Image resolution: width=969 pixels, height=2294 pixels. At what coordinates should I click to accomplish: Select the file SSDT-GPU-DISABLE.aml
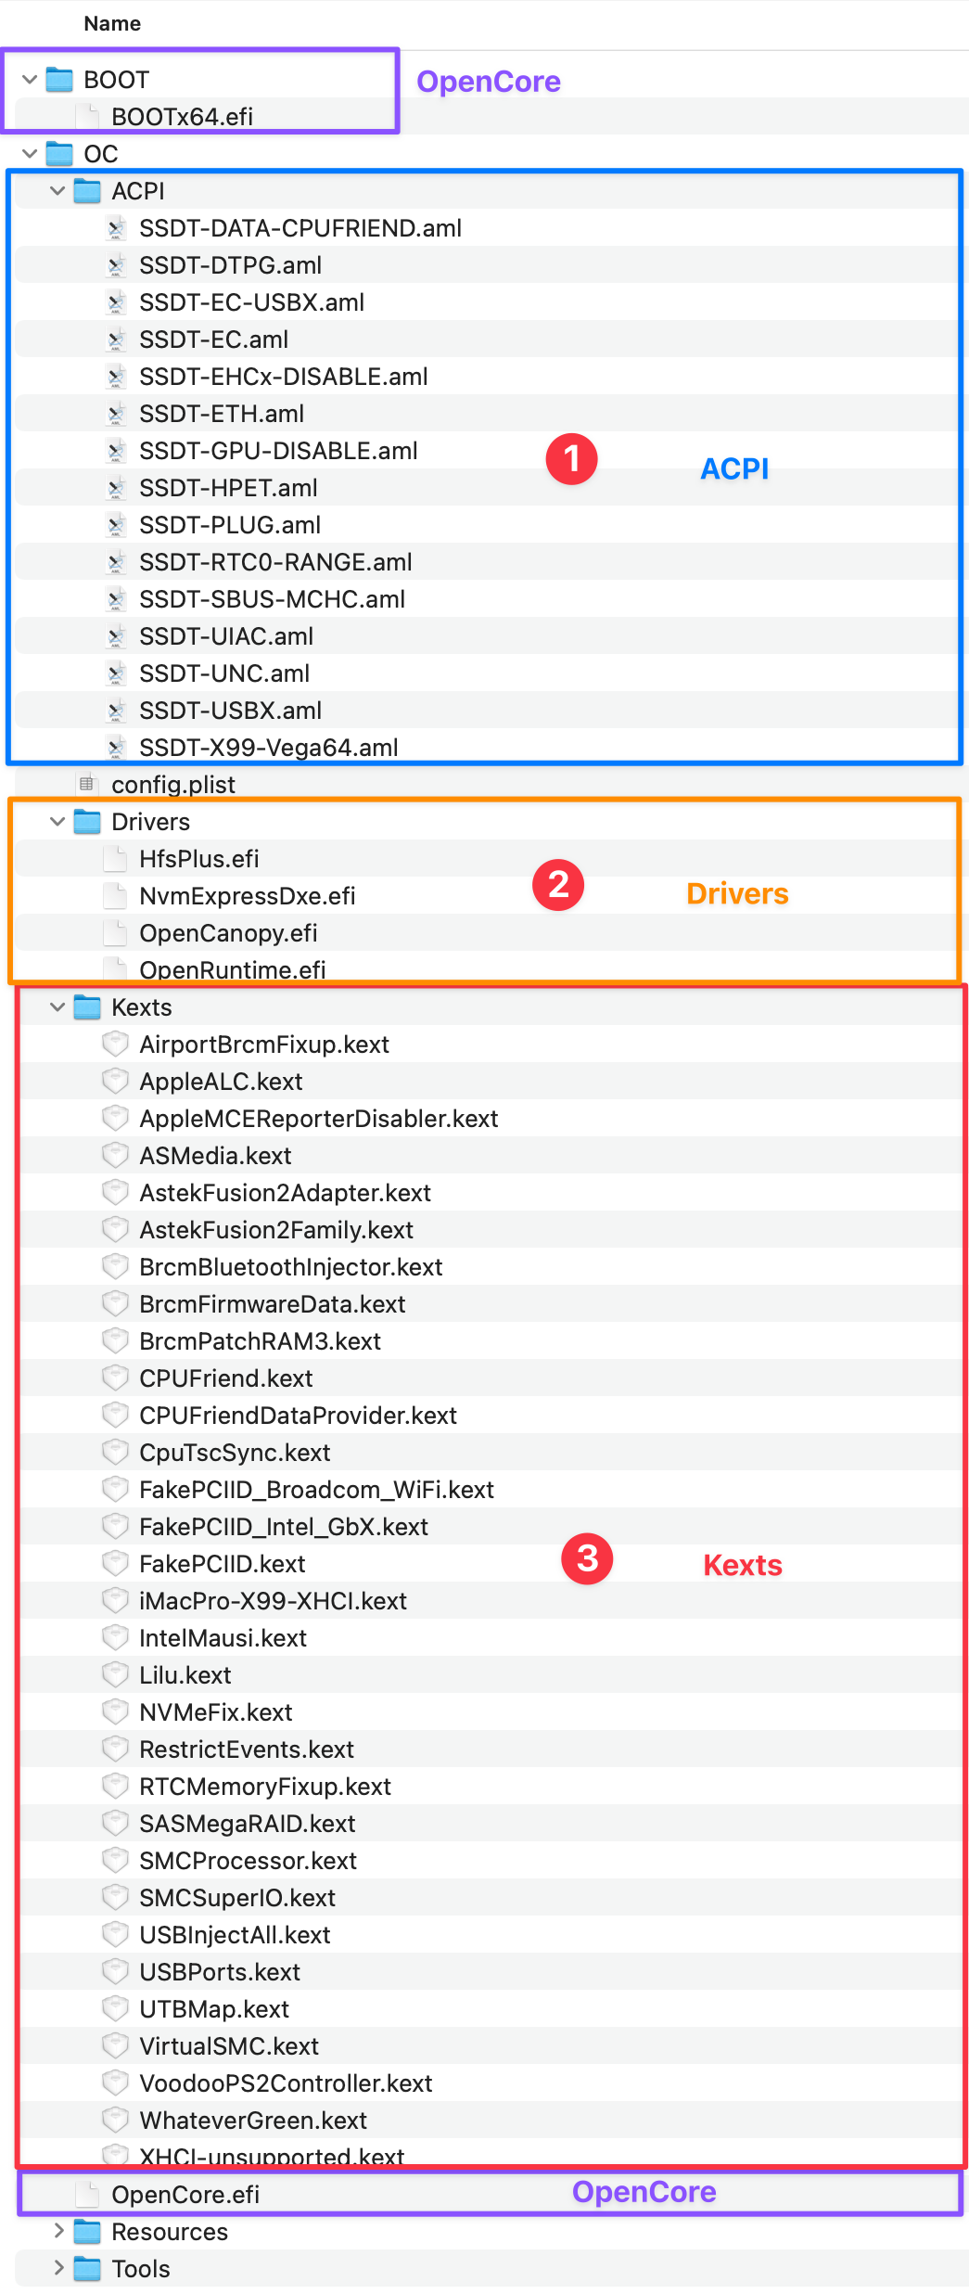tap(278, 451)
